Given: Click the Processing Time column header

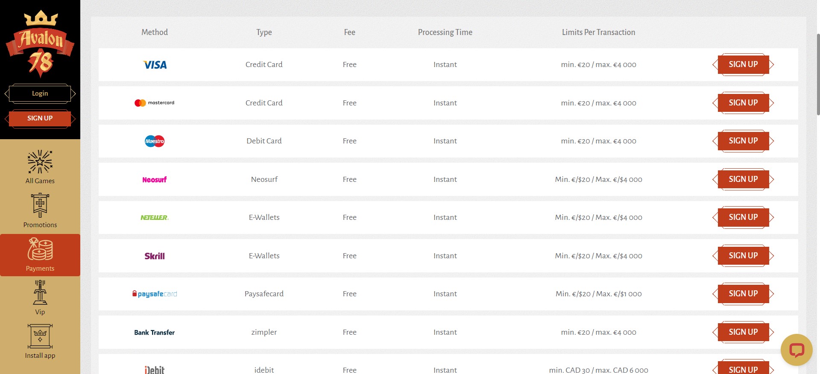Looking at the screenshot, I should click(445, 32).
